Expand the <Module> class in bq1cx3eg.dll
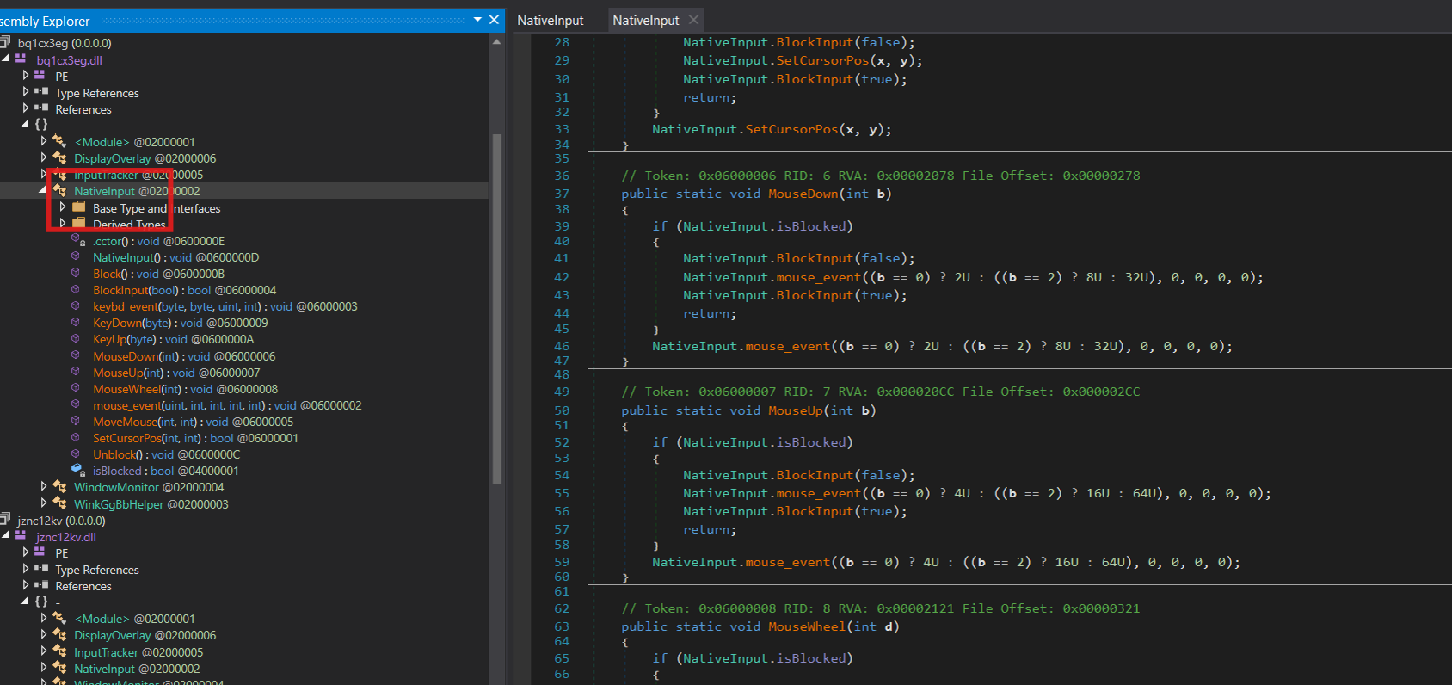 coord(44,141)
